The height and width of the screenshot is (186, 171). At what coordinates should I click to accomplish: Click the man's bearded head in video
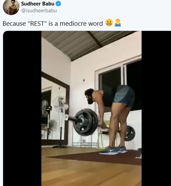click(89, 96)
